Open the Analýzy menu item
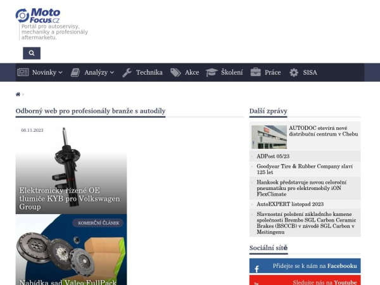Screen dimensions: 380x285 [96, 72]
